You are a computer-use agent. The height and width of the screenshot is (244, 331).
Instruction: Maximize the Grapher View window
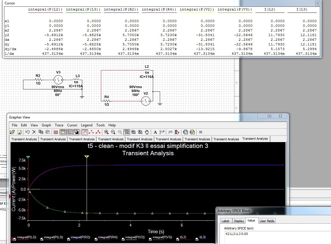[x=269, y=116]
